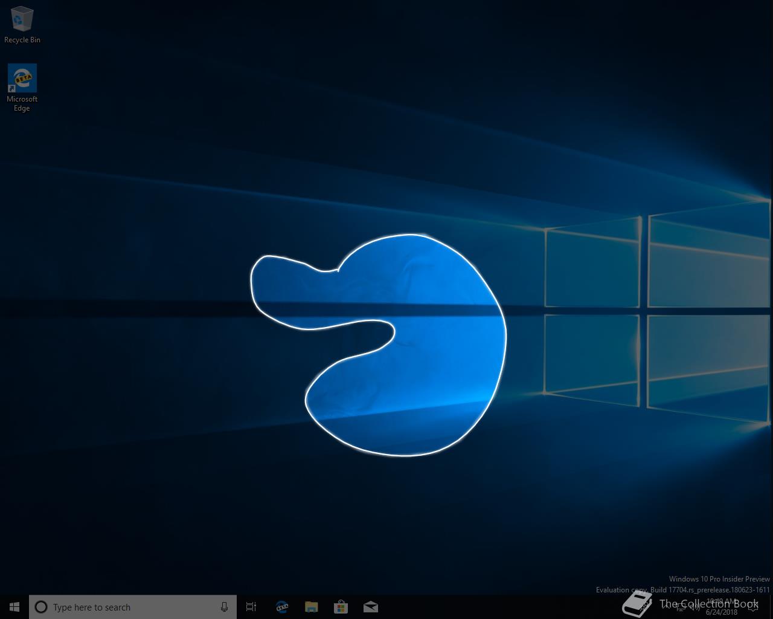Click the Cortana circle in the search box
773x619 pixels.
[41, 607]
